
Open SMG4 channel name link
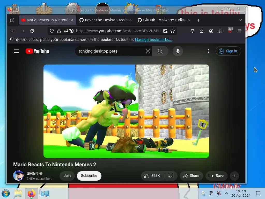(32, 173)
